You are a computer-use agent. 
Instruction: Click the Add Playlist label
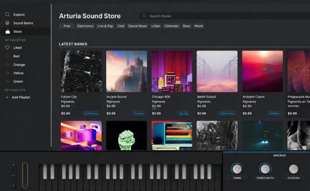pyautogui.click(x=21, y=98)
